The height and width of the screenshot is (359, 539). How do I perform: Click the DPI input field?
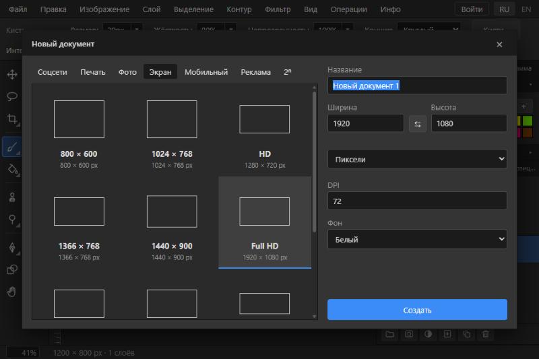[x=417, y=201]
